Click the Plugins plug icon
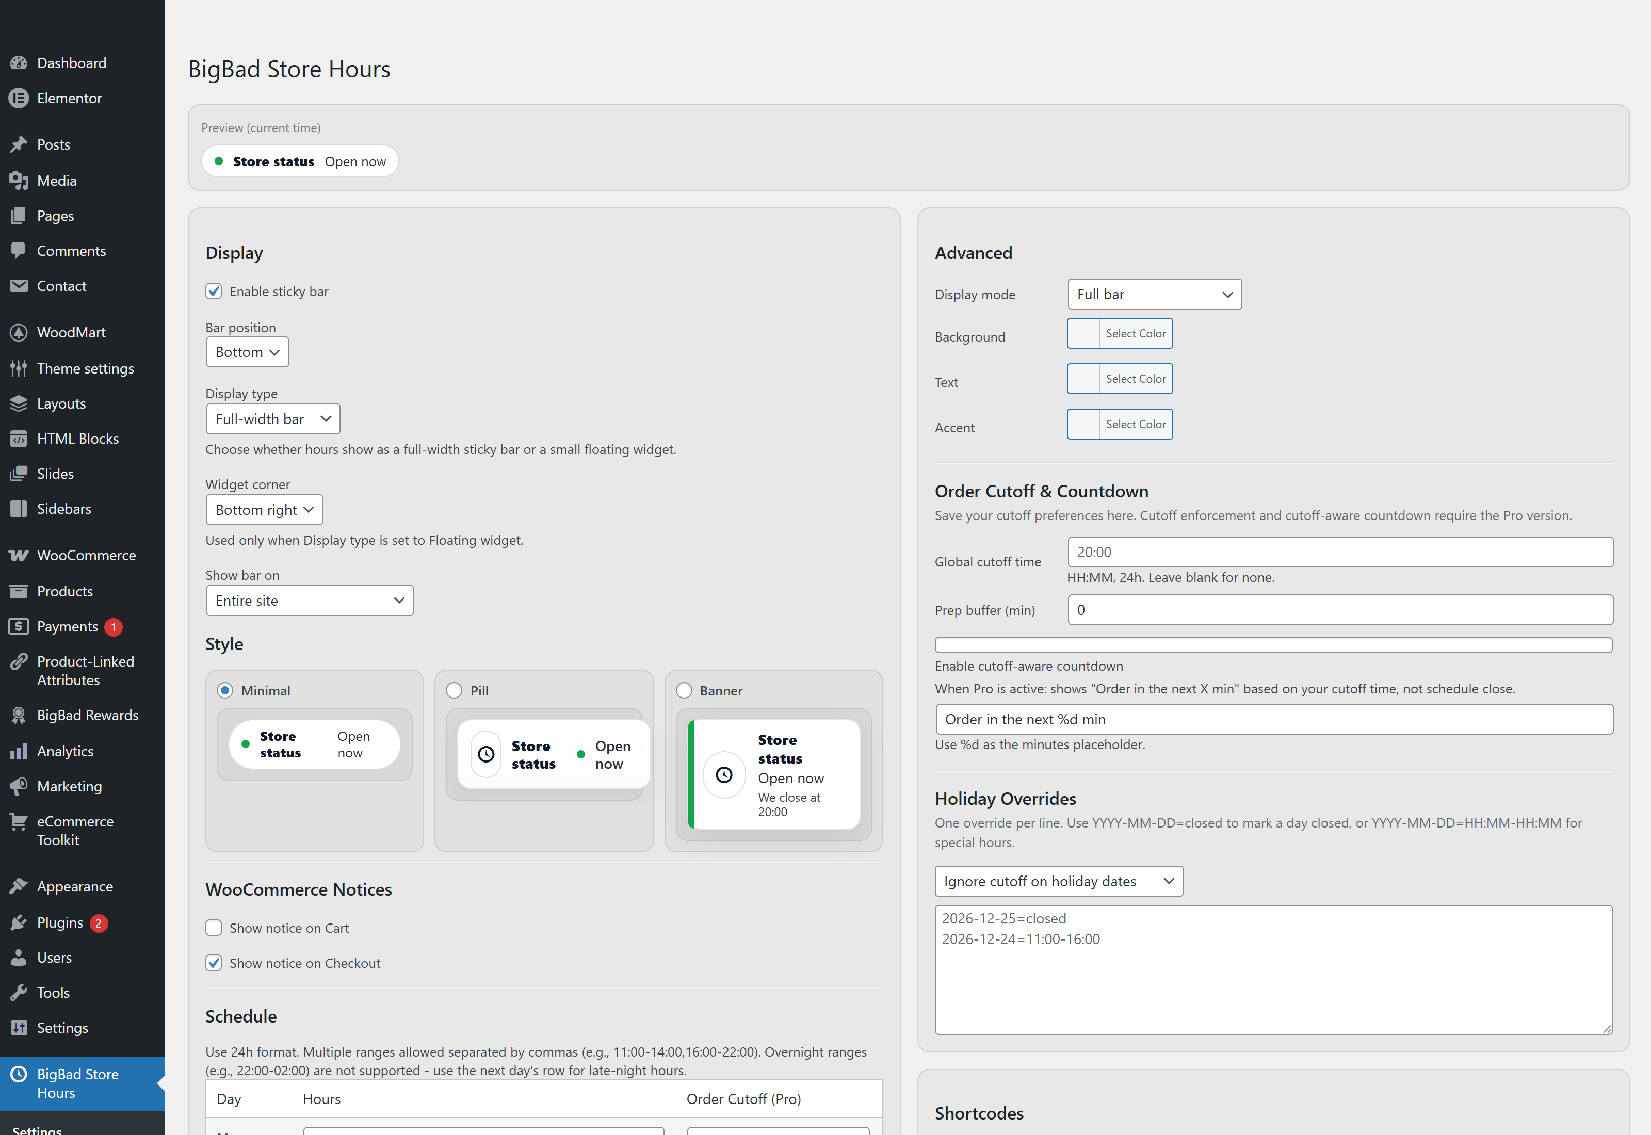 (19, 922)
